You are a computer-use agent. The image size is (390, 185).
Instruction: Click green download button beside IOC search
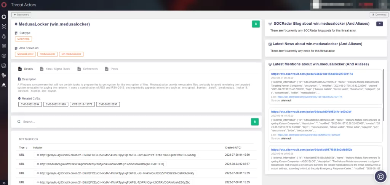255,122
